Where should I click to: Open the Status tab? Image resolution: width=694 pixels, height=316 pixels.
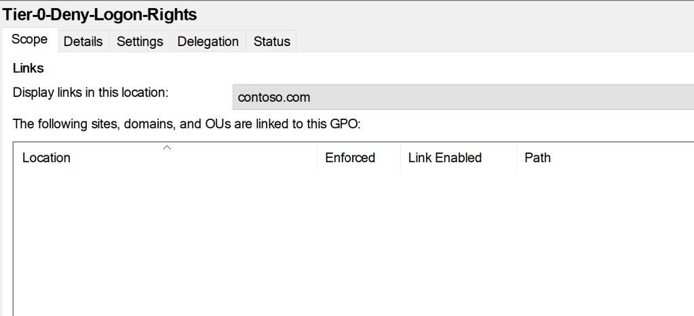click(271, 41)
